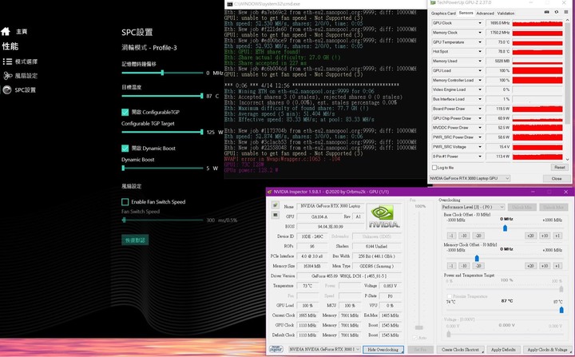
Task: Click -10 under Memory Clock Offset
Action: coord(464,266)
